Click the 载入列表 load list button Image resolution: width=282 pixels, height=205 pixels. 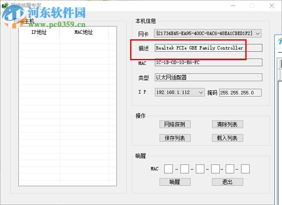[227, 138]
